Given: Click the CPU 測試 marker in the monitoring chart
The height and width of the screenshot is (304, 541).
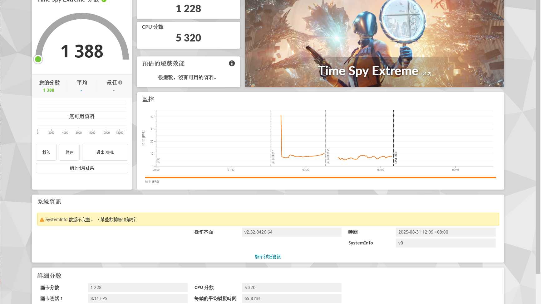Looking at the screenshot, I should [396, 157].
